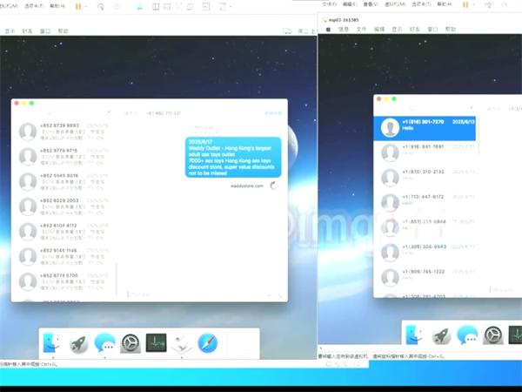Click the blue Waddy Outlet message bubble
The width and height of the screenshot is (522, 392).
tap(233, 158)
